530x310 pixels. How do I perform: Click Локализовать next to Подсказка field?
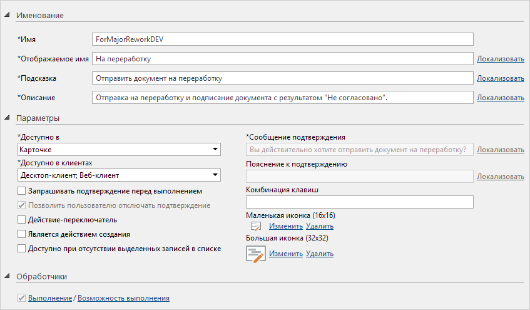(500, 78)
